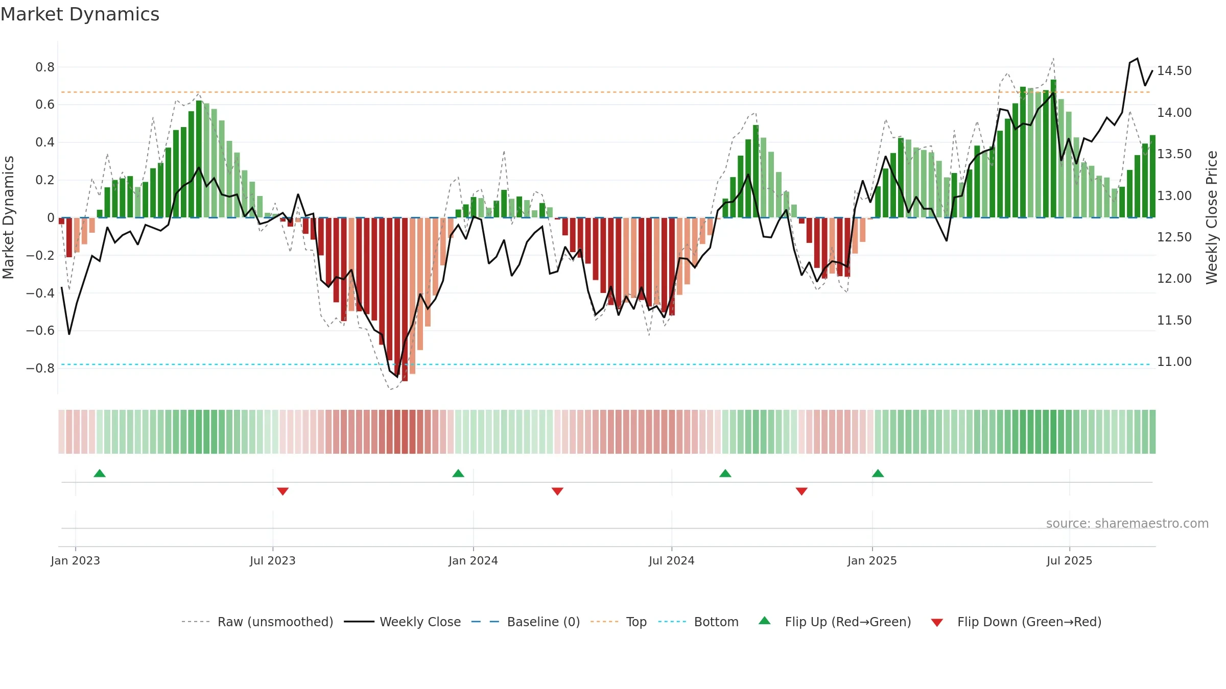Click the 13.00 price axis tick

(x=1174, y=196)
